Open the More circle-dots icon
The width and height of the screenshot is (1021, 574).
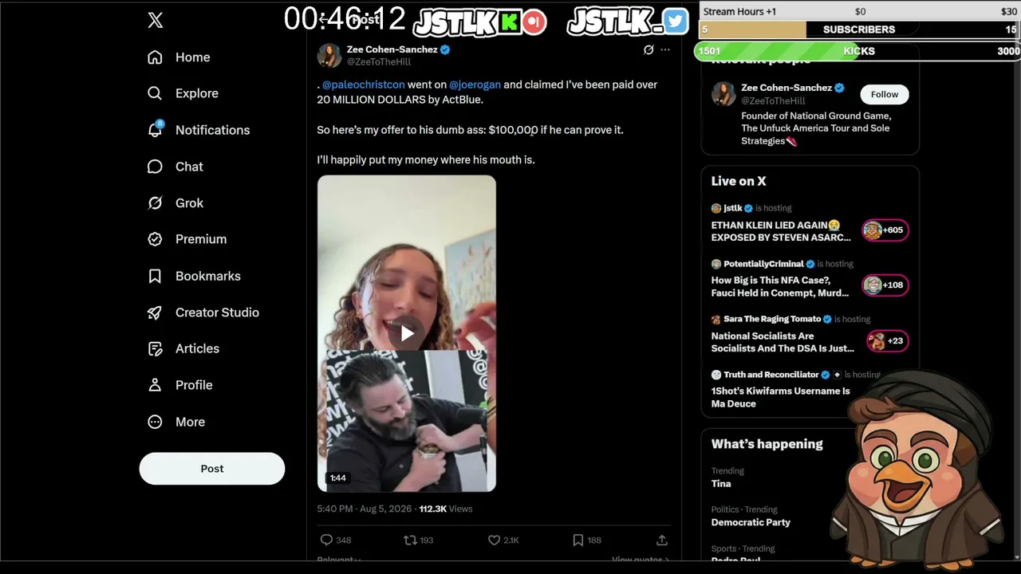(x=155, y=422)
